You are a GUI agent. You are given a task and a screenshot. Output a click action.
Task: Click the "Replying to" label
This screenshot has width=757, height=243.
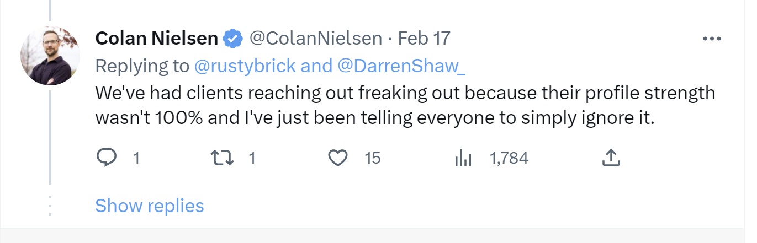pos(142,66)
